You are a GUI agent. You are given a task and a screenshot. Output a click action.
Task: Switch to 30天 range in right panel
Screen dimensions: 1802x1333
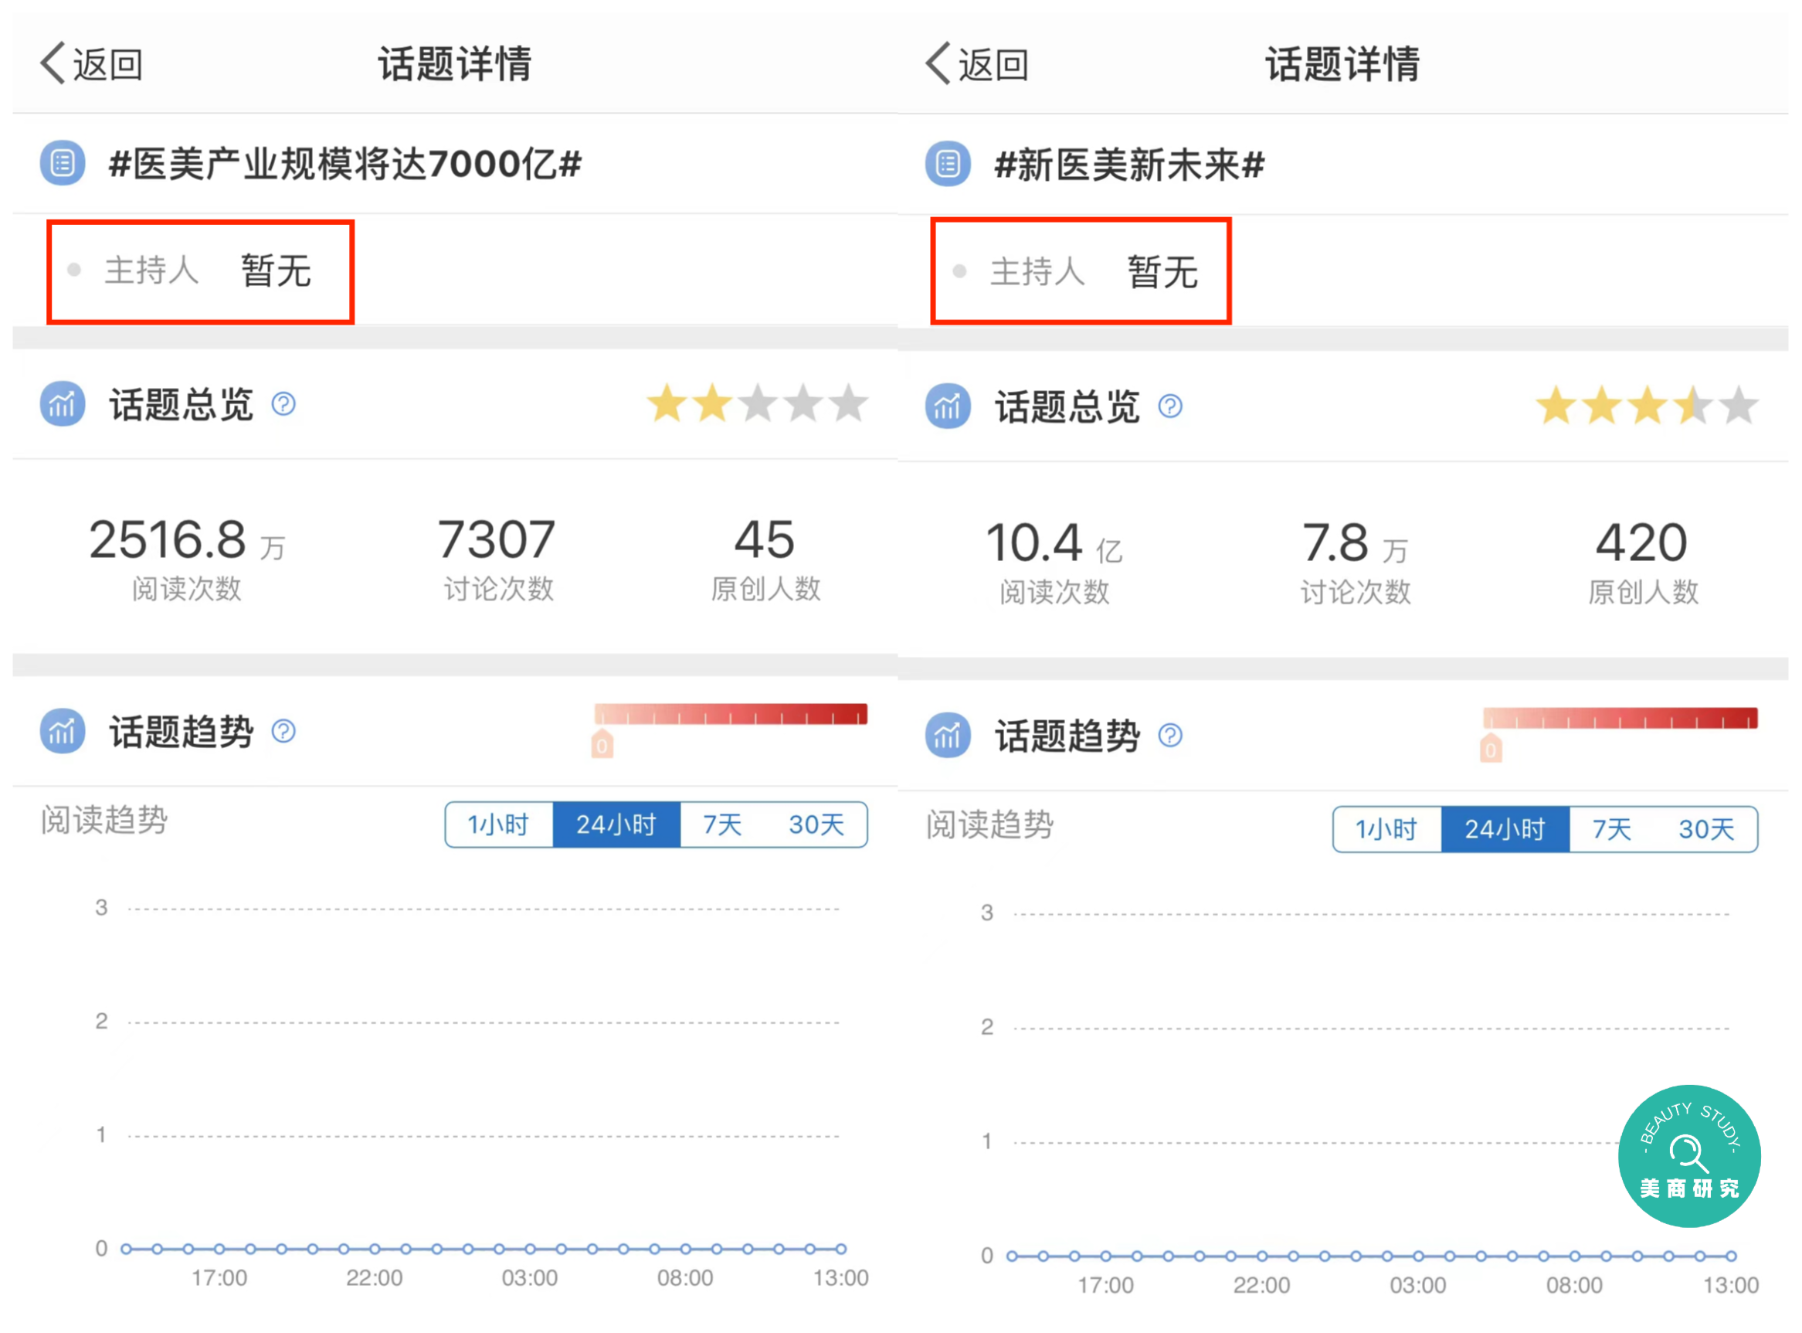click(1705, 828)
